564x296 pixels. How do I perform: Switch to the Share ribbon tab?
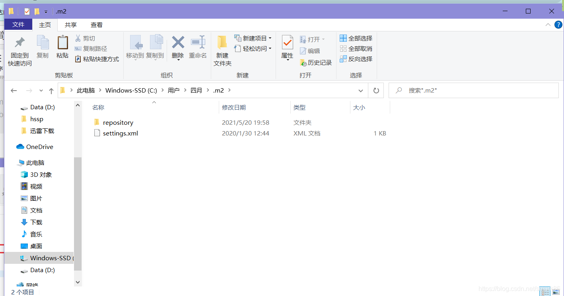[x=71, y=25]
